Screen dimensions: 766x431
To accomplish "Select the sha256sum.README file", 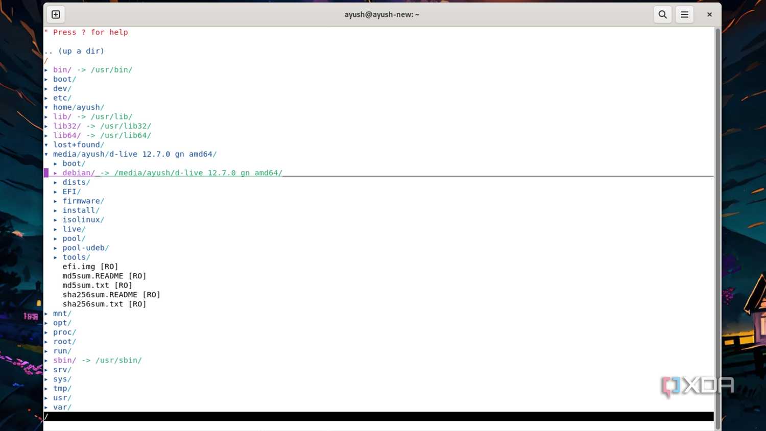I will tap(111, 295).
